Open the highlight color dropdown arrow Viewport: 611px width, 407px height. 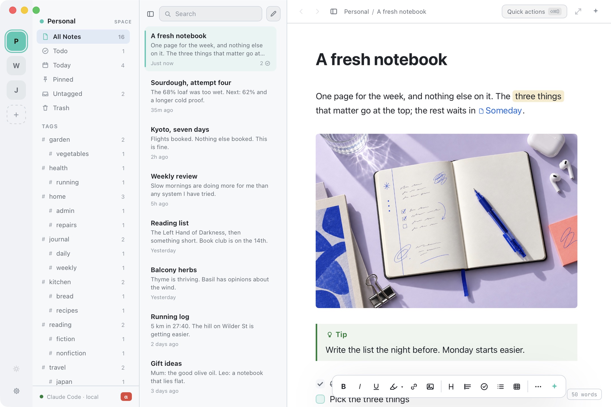click(402, 387)
